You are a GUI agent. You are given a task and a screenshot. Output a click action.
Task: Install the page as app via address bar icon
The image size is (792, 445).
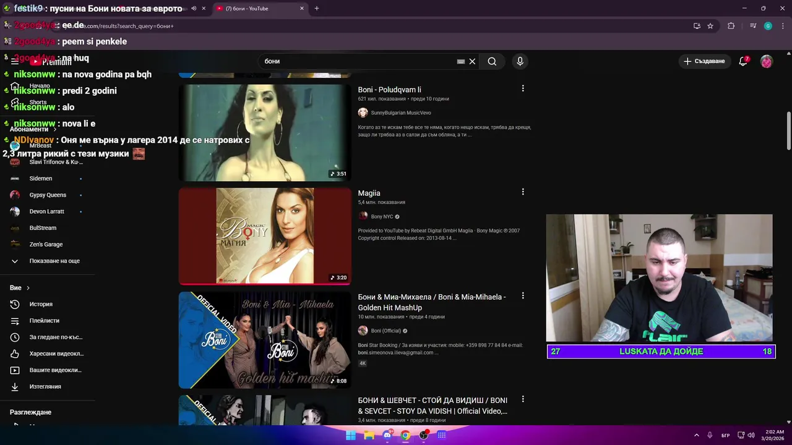click(697, 26)
